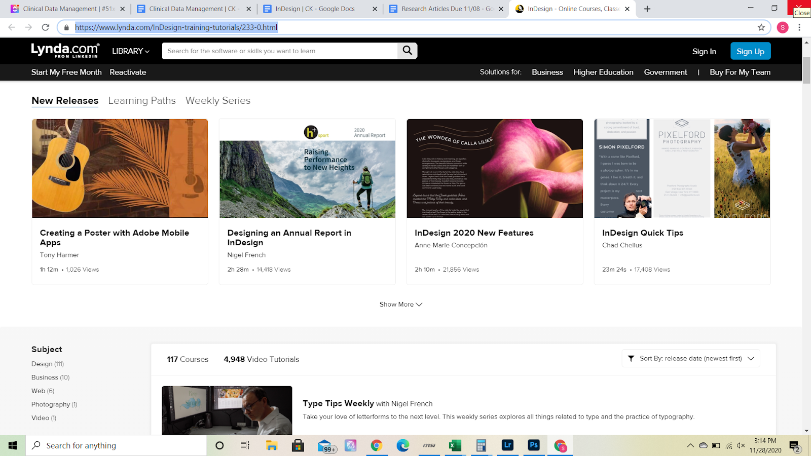Open the Type Tips Weekly video thumbnail
The image size is (811, 456).
pos(227,410)
